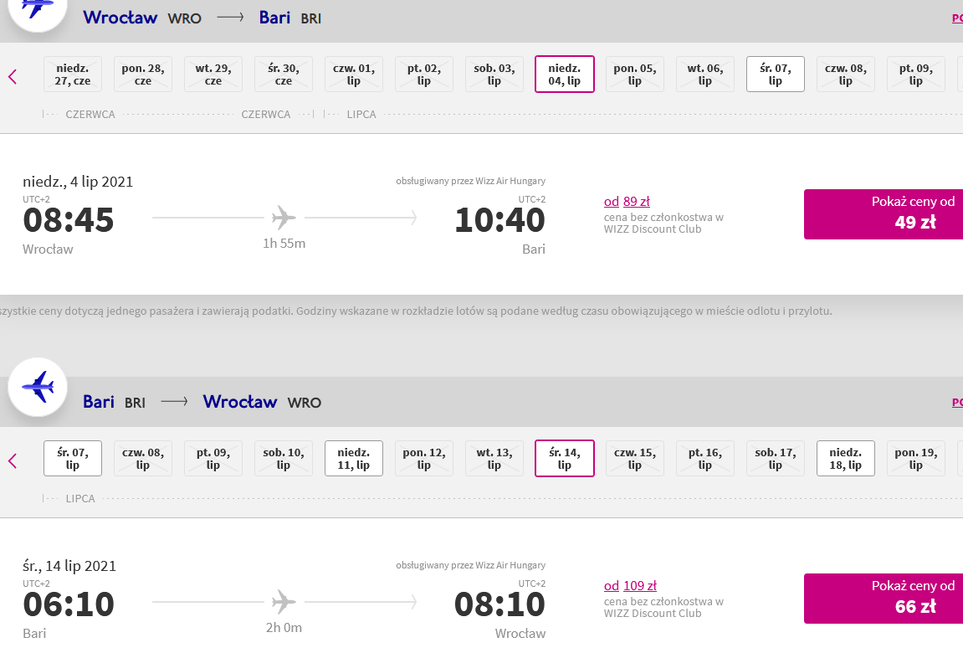
Task: Click the Bari to Wrocław plane icon
Action: tap(38, 387)
